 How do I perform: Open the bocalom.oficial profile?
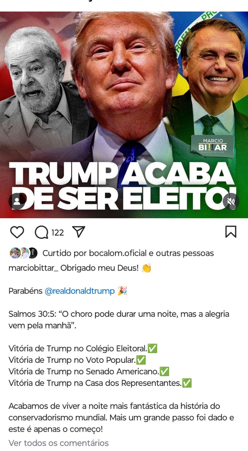tap(118, 253)
